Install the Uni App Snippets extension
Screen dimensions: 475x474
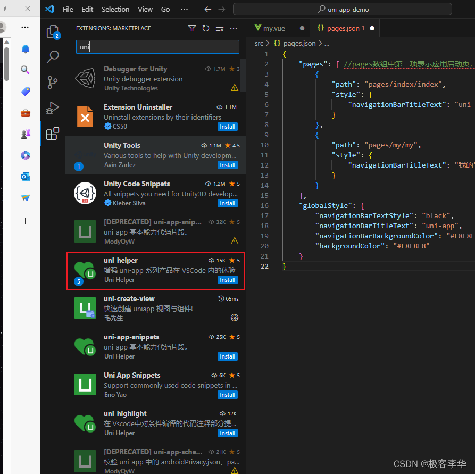(x=228, y=395)
